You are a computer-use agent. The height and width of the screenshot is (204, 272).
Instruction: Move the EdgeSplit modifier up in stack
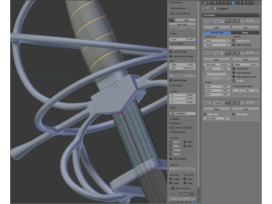point(248,103)
